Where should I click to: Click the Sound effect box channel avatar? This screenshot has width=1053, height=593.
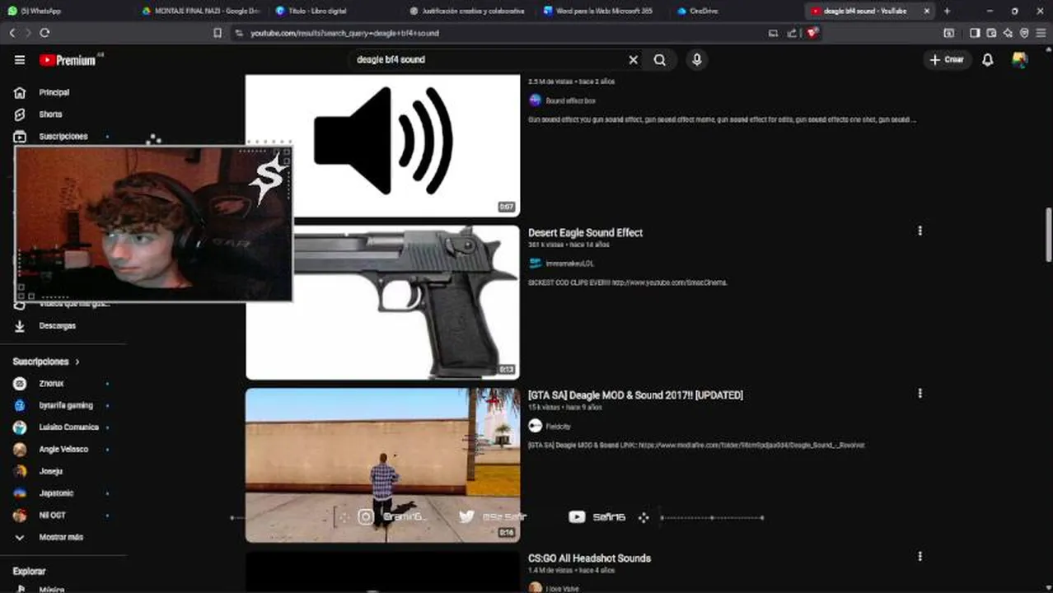click(x=535, y=100)
